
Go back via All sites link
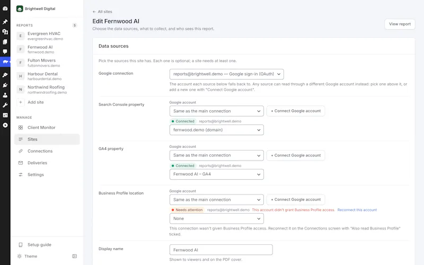[x=102, y=12]
